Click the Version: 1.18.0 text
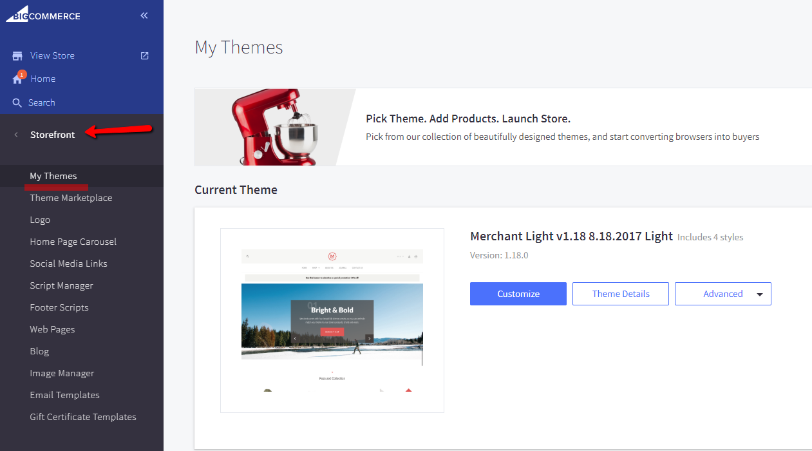This screenshot has width=812, height=451. 499,255
